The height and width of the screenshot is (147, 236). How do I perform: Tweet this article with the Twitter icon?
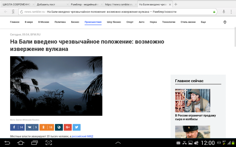(x=77, y=127)
